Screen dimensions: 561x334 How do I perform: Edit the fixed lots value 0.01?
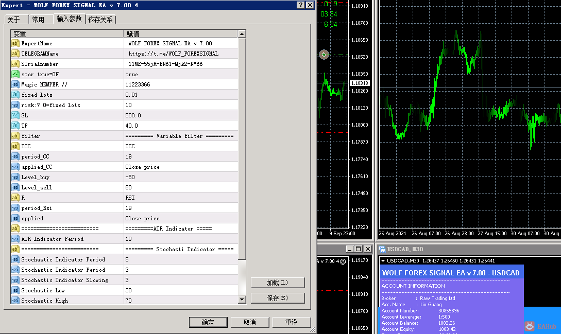click(181, 95)
